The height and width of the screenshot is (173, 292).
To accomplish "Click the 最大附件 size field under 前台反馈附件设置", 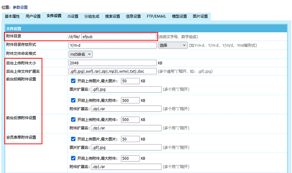I will click(x=130, y=119).
